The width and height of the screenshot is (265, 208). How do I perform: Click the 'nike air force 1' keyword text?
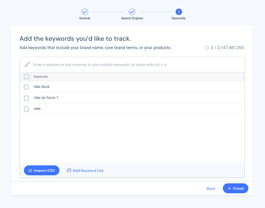pos(46,98)
